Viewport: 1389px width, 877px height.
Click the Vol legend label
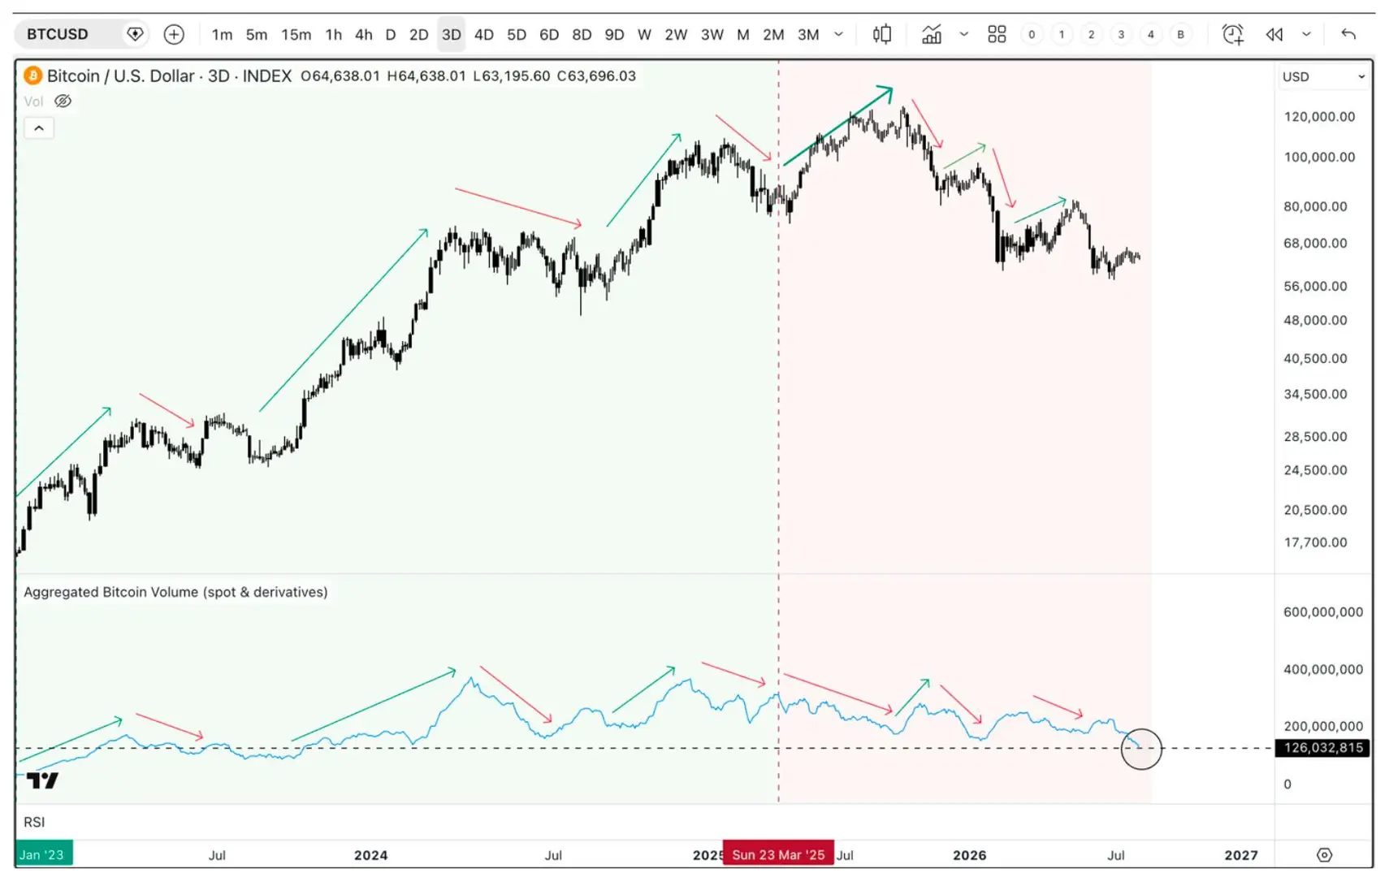[33, 102]
